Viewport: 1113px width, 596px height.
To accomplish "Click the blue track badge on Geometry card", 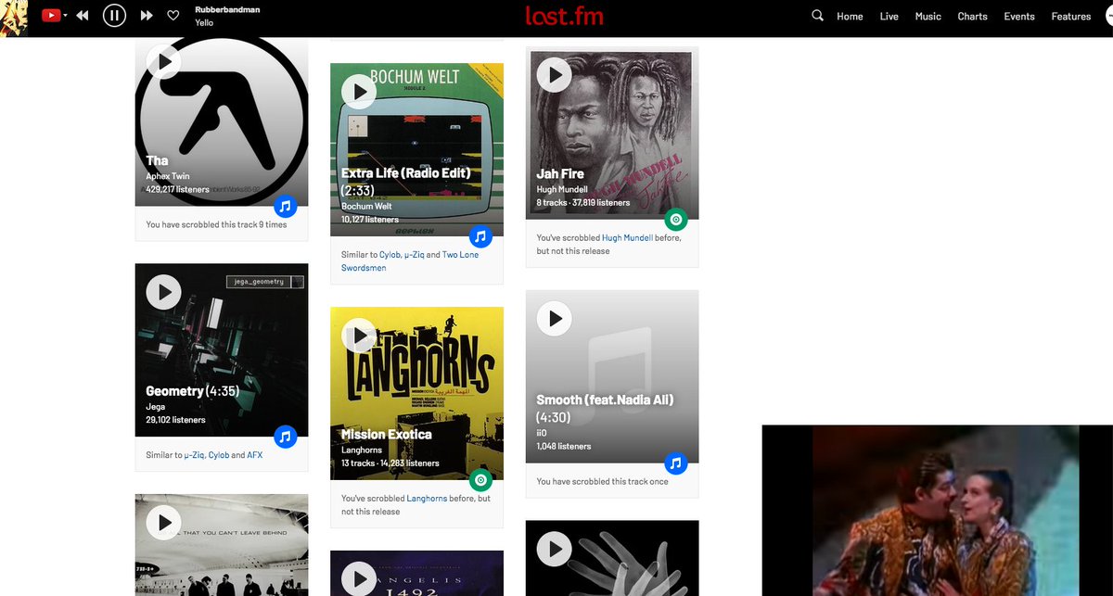I will click(286, 437).
